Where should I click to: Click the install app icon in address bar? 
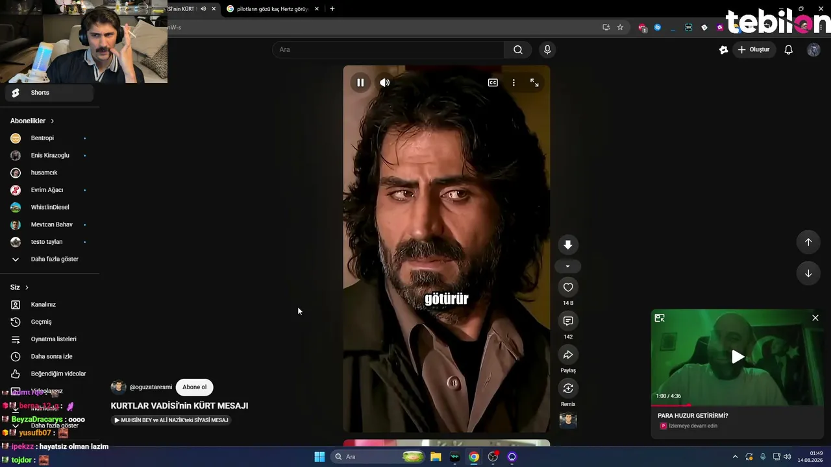(606, 27)
